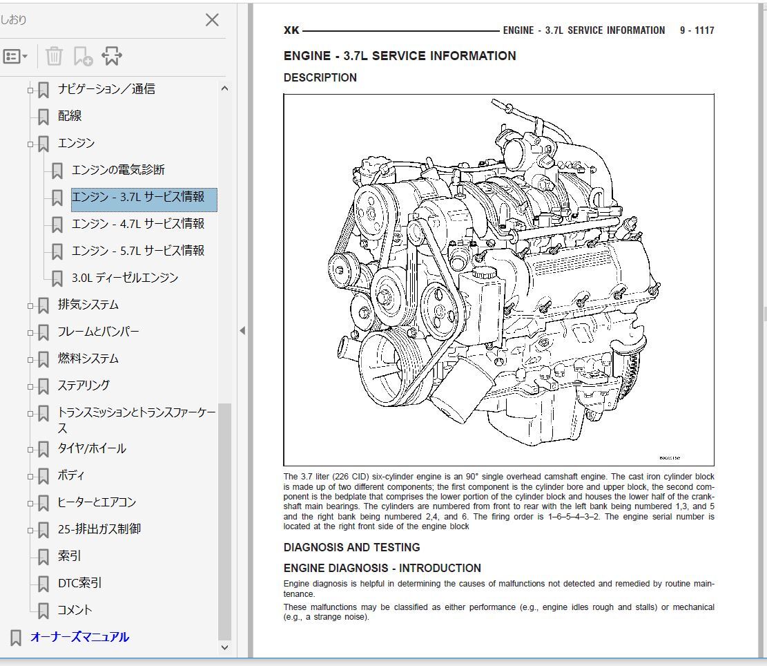
Task: Expand the ステアリング bookmark
Action: [x=30, y=387]
